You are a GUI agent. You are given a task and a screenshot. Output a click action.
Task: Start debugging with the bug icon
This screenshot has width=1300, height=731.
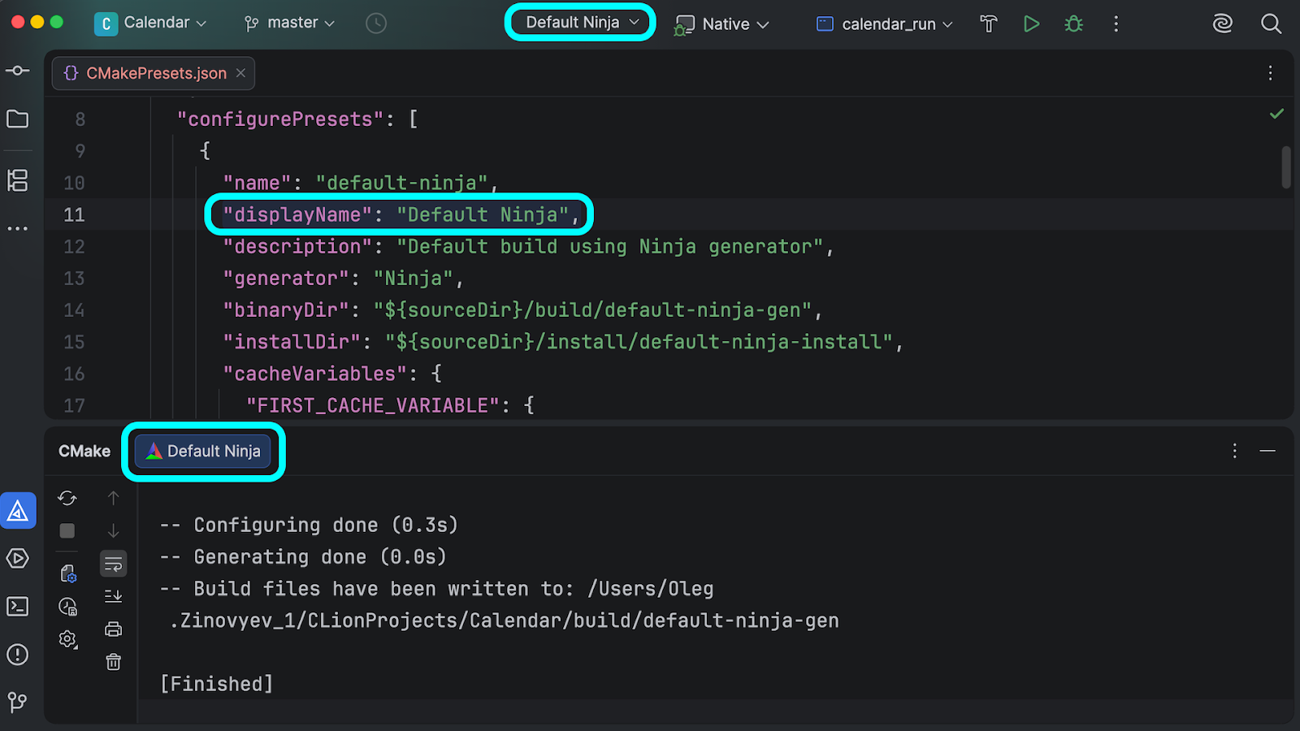(1073, 24)
